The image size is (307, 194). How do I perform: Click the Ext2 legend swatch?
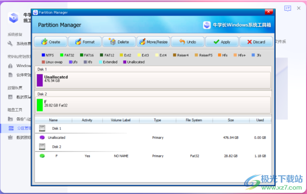pyautogui.click(x=121, y=55)
